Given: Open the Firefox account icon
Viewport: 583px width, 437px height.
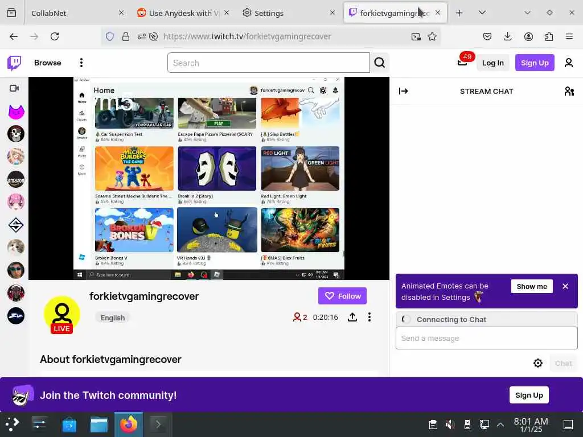Looking at the screenshot, I should tap(528, 36).
